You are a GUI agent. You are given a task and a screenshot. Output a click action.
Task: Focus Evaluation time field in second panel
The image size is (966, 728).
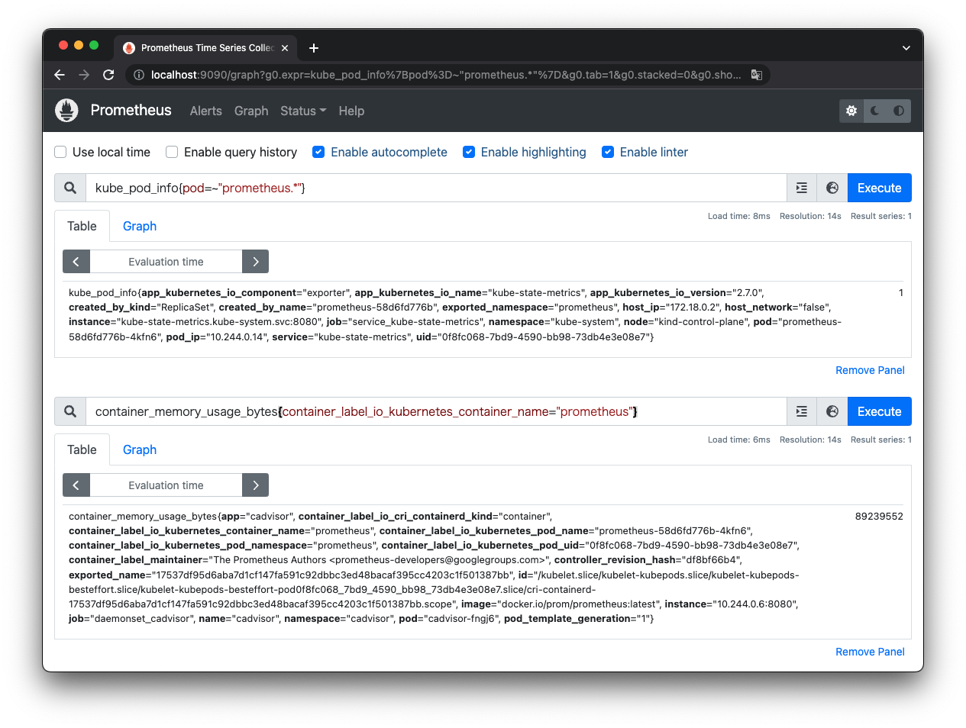(x=166, y=485)
